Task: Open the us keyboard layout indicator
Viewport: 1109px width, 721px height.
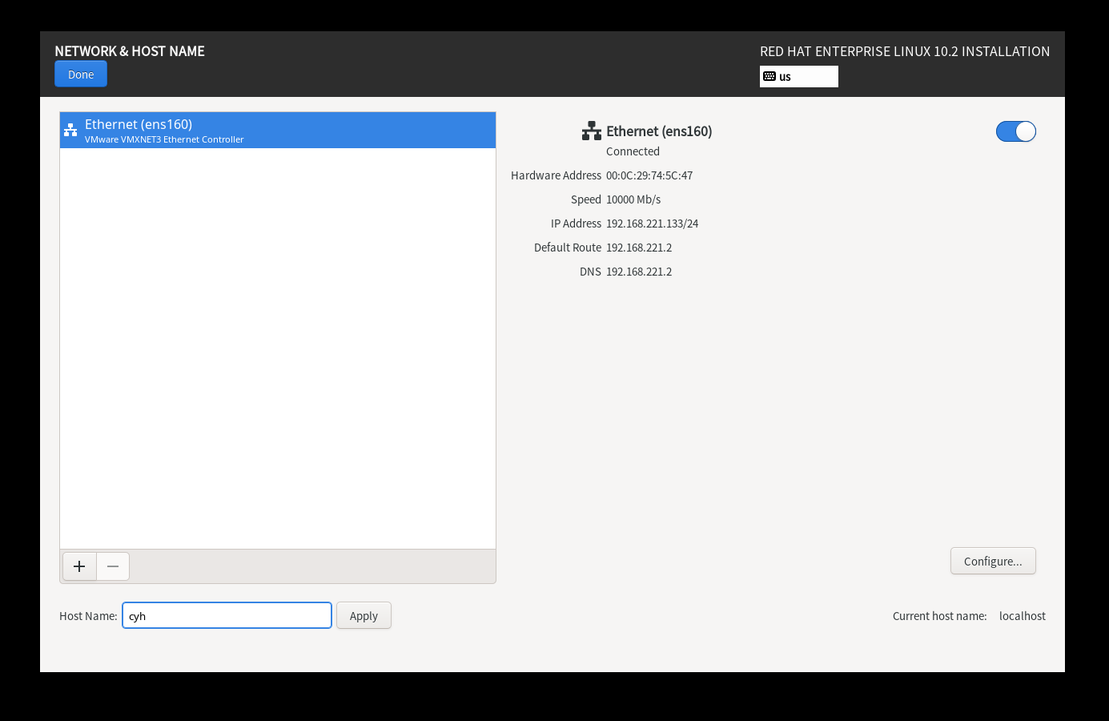Action: tap(798, 76)
